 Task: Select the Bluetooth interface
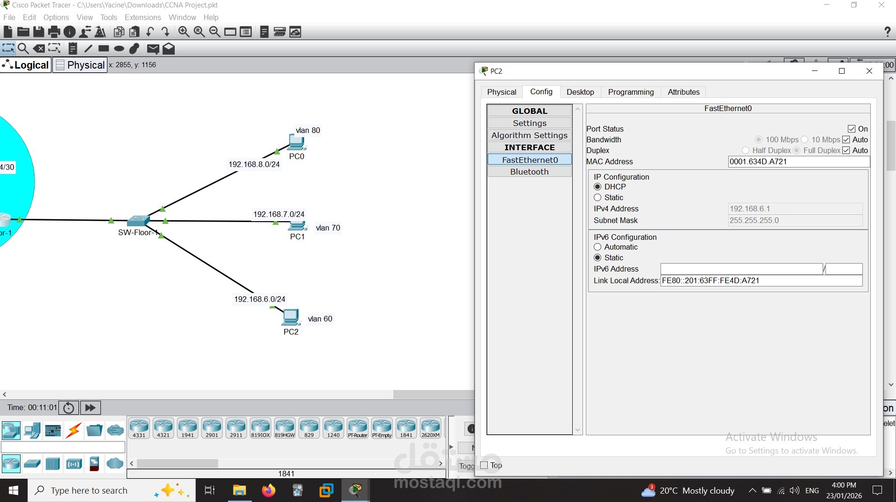coord(529,172)
